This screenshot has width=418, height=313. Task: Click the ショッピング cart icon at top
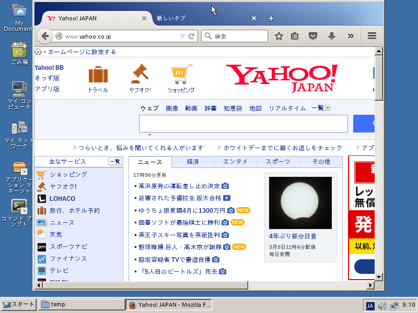181,74
